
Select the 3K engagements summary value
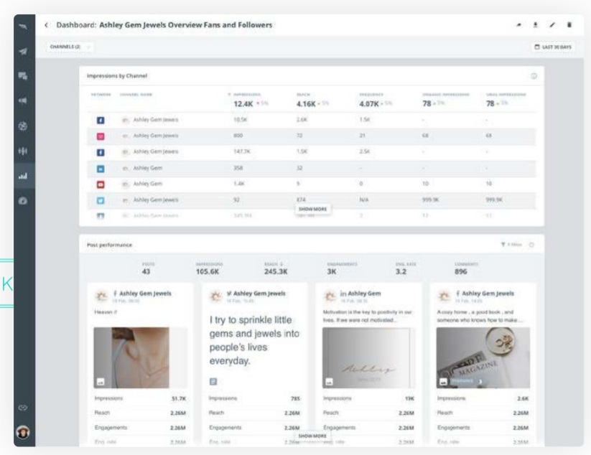(332, 271)
